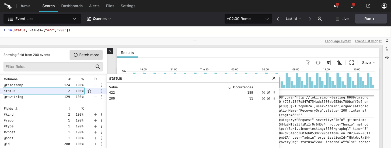391x148 pixels.
Task: Click the Filter fields input box
Action: (x=50, y=67)
